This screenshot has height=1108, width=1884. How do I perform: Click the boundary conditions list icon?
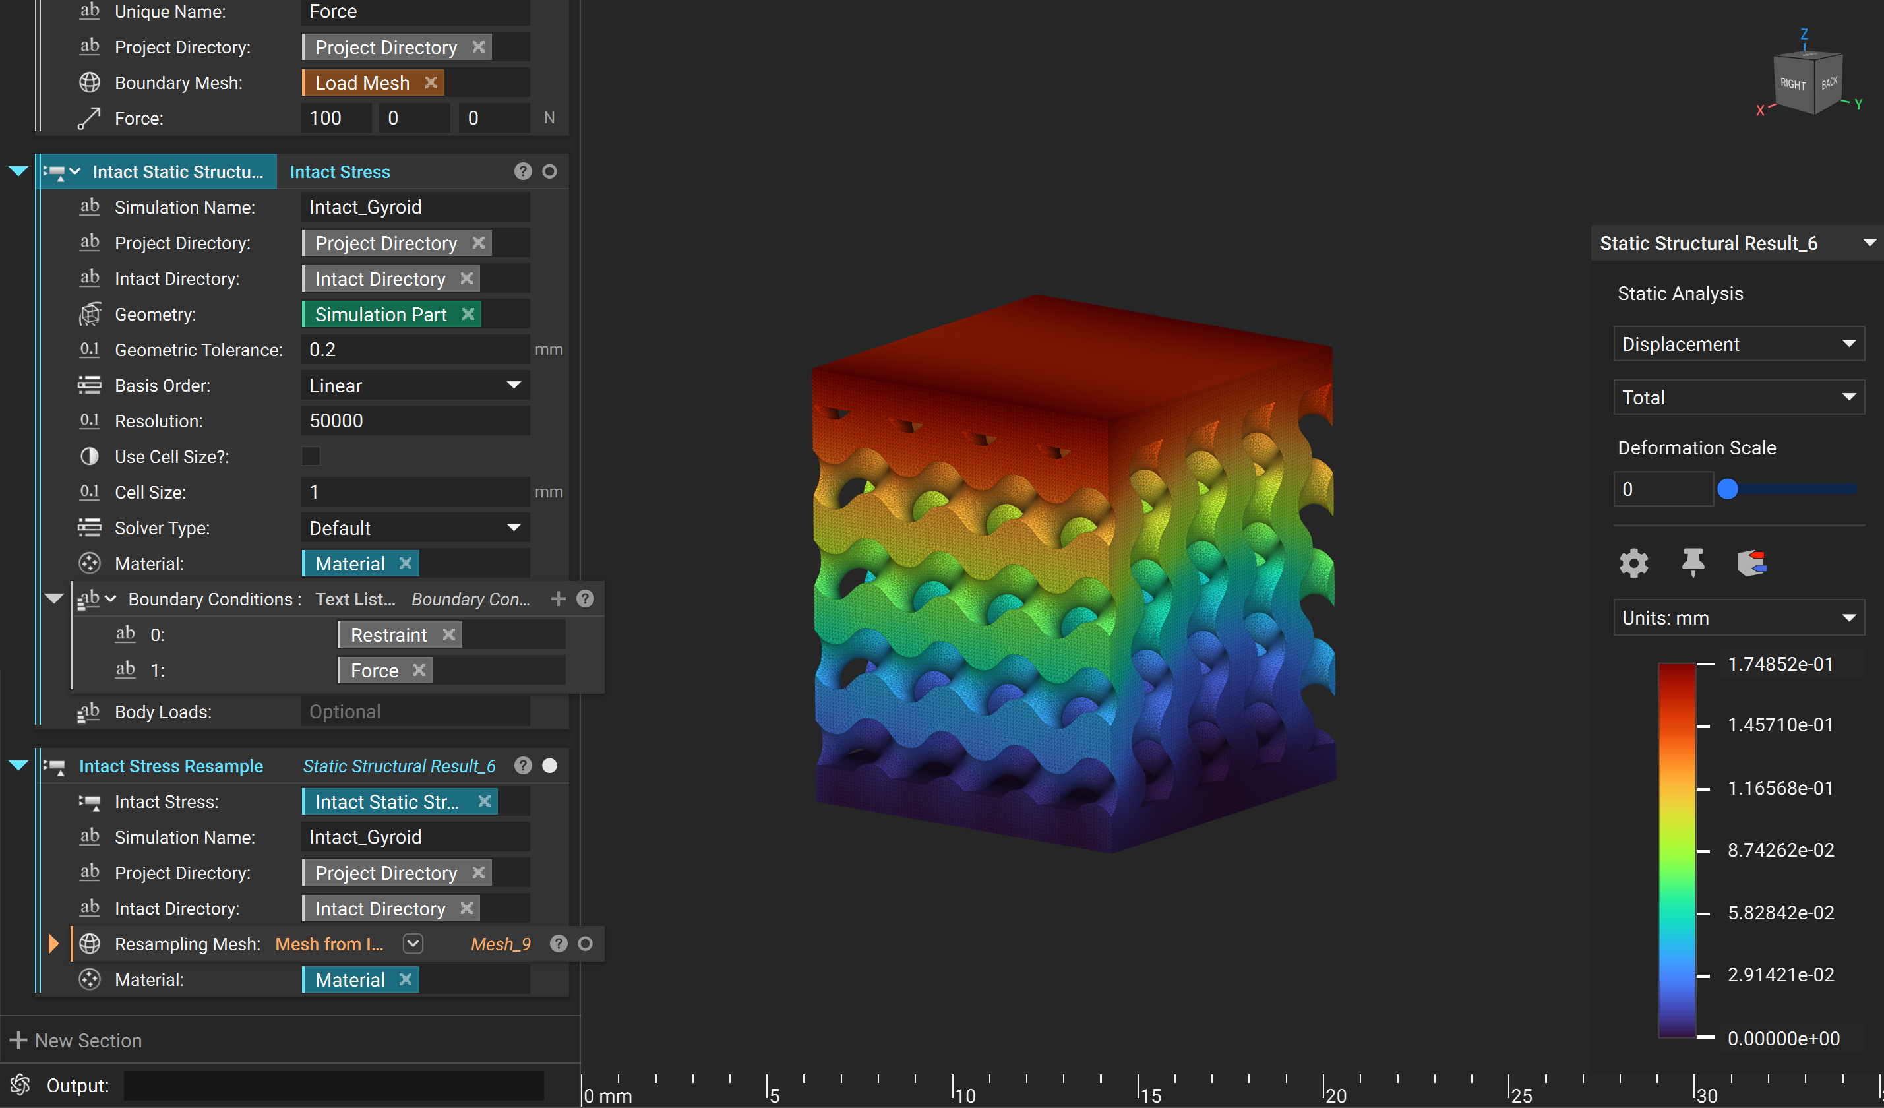point(90,599)
